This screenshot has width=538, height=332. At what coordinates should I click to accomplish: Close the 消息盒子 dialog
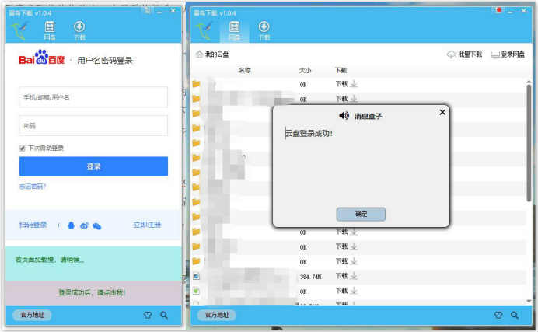tap(442, 112)
